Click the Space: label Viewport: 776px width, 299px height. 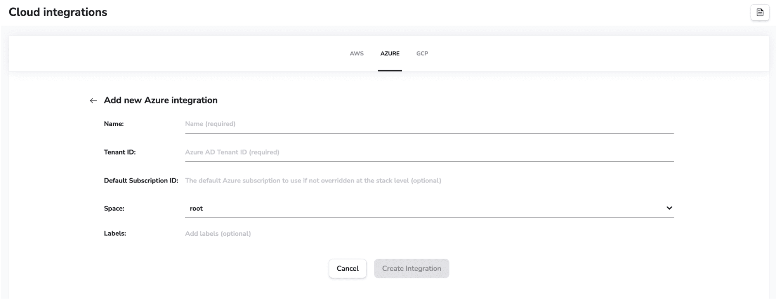coord(114,209)
